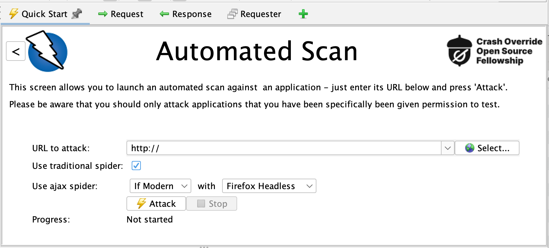Switch to the Response tab
549x248 pixels.
pos(185,14)
